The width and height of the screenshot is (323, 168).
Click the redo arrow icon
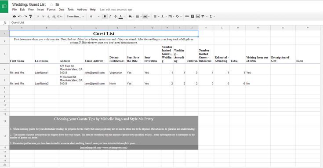tap(25, 16)
